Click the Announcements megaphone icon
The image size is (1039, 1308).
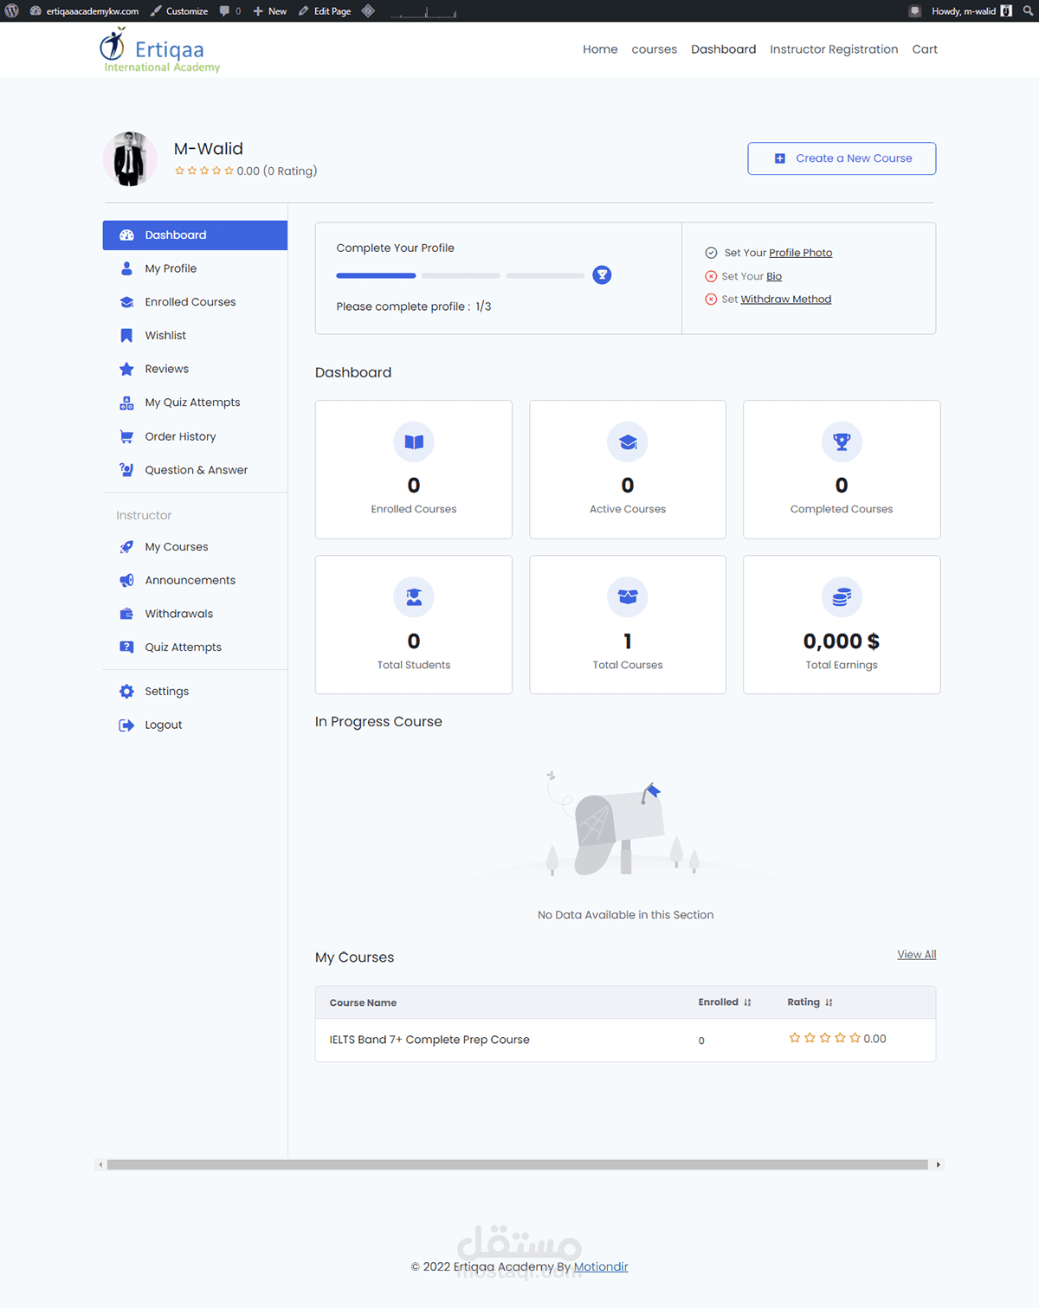[126, 580]
